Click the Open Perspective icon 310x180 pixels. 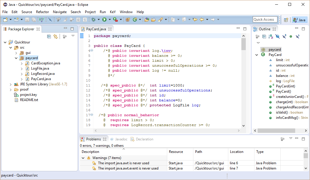[x=286, y=20]
